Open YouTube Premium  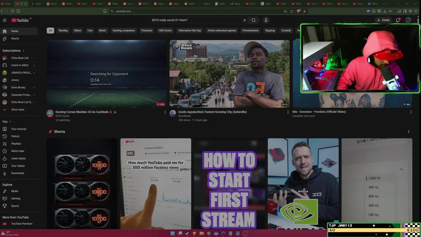tap(19, 224)
